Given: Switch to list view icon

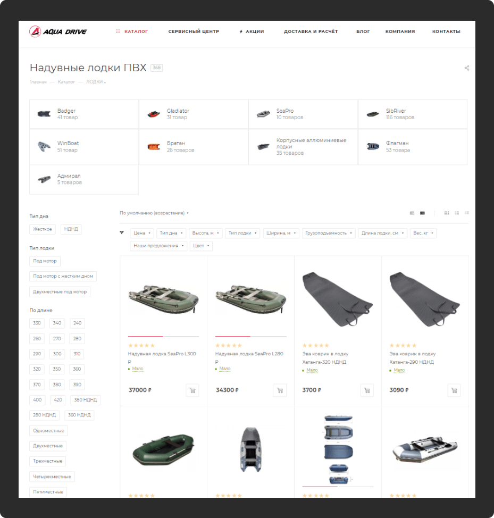Looking at the screenshot, I should pyautogui.click(x=457, y=213).
